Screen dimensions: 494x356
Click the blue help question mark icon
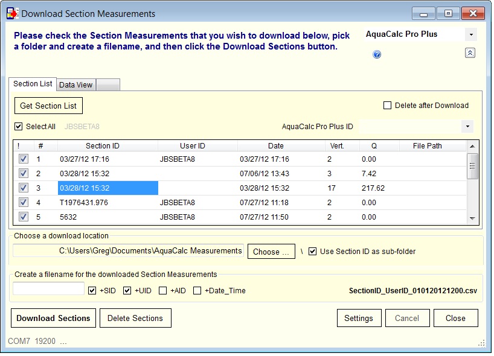click(377, 54)
